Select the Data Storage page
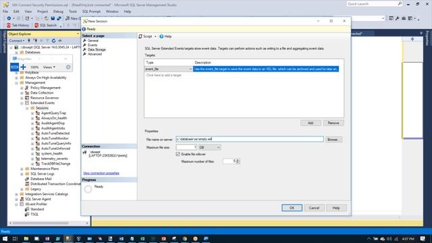The image size is (432, 243). pyautogui.click(x=97, y=49)
